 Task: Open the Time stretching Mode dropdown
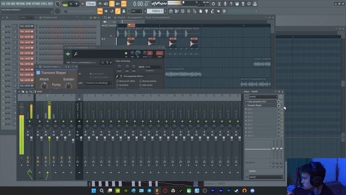(154, 67)
